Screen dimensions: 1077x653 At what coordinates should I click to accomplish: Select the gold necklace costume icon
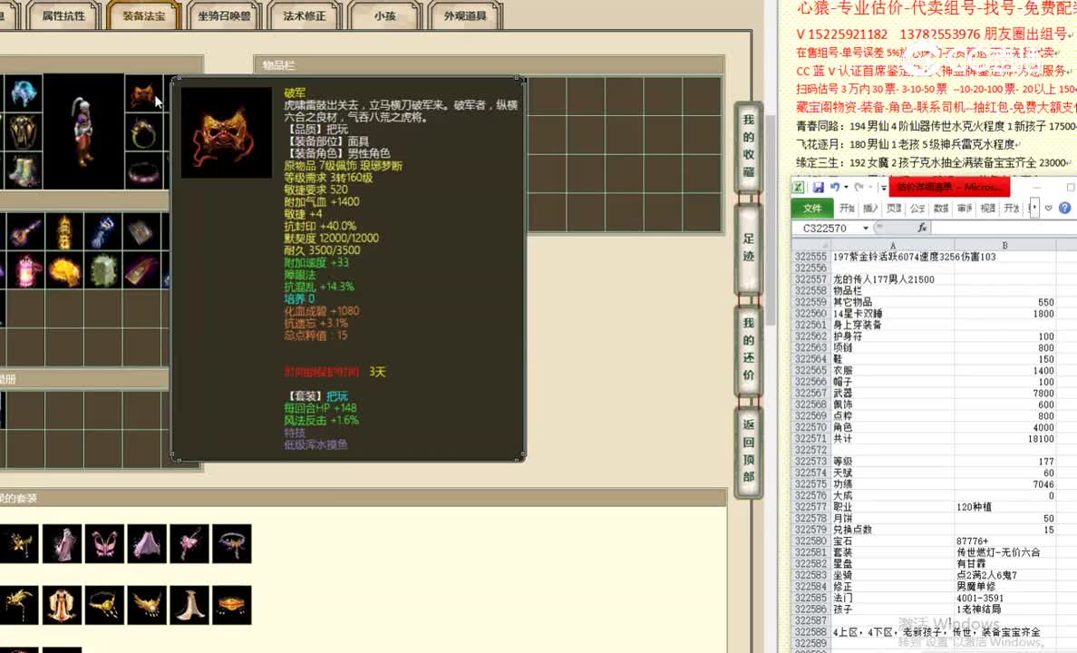click(x=104, y=605)
